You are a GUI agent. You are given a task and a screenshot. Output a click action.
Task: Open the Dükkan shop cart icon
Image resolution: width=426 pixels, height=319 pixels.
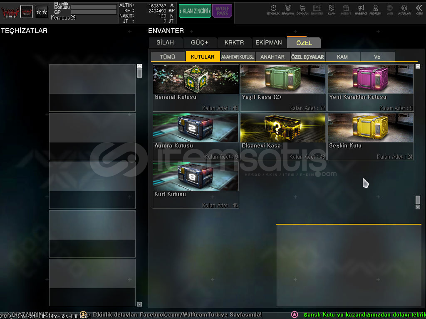pyautogui.click(x=302, y=10)
